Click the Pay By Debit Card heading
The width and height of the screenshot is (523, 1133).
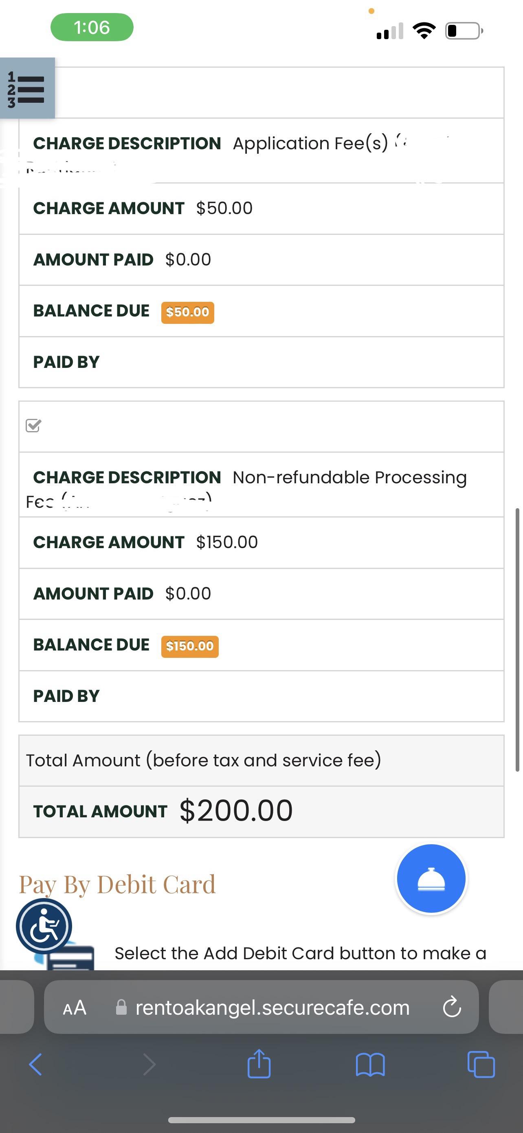117,885
